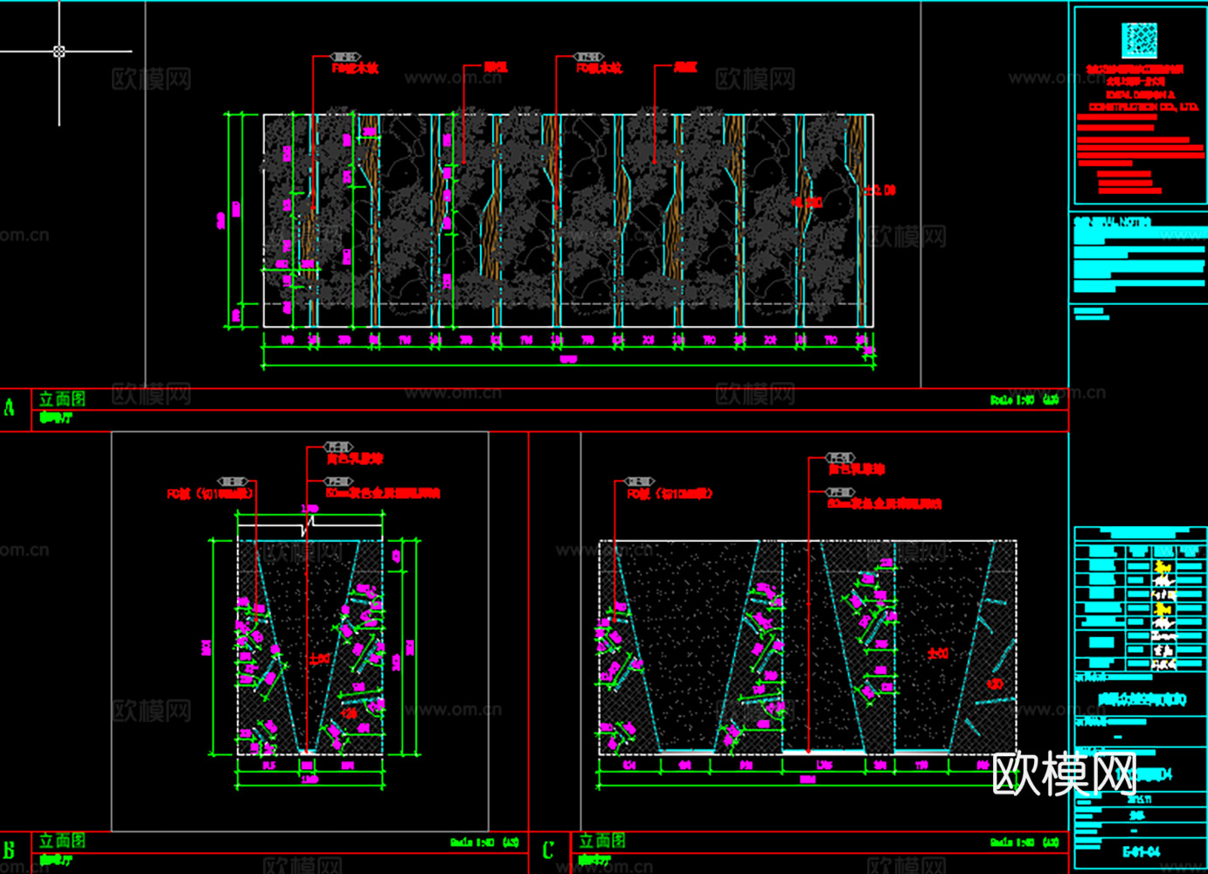Click the 立面图 title of elevation B
1208x874 pixels.
(x=62, y=841)
